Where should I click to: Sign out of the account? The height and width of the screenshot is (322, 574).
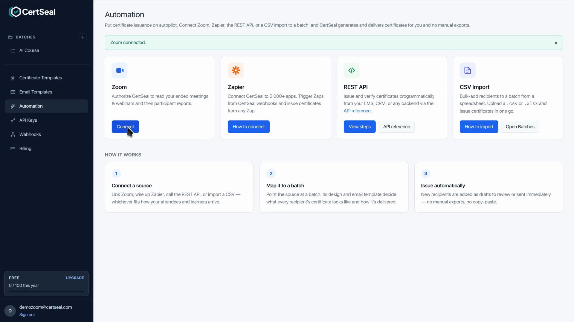point(27,315)
